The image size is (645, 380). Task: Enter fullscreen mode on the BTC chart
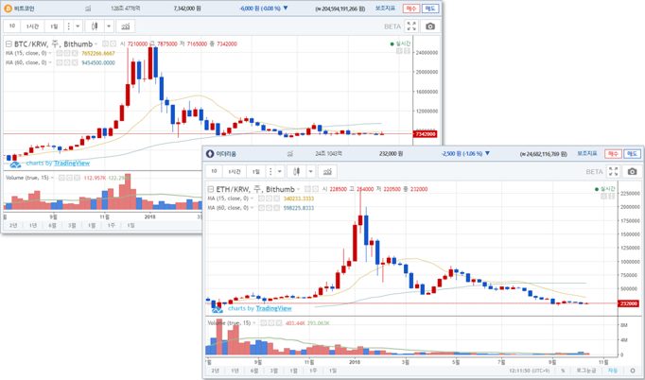point(411,26)
